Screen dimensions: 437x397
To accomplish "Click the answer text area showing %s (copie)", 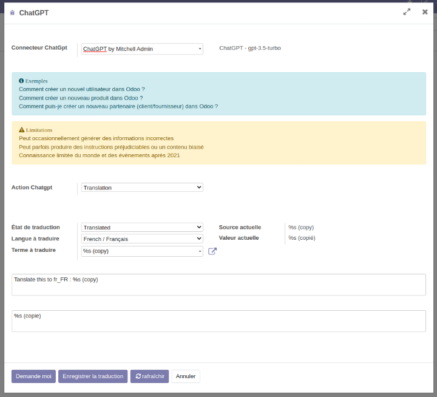I will [218, 321].
